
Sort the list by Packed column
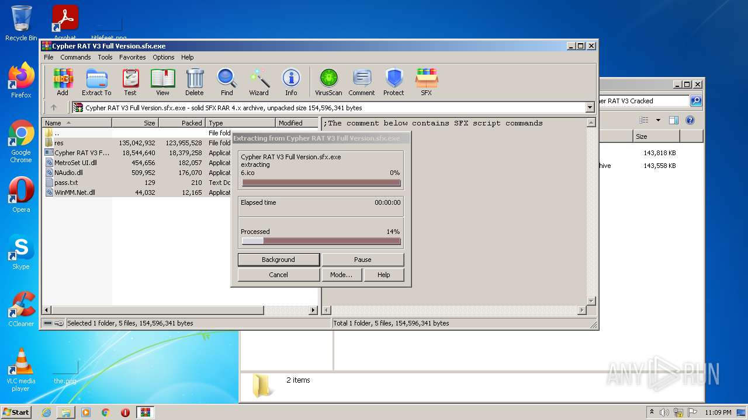(x=181, y=123)
